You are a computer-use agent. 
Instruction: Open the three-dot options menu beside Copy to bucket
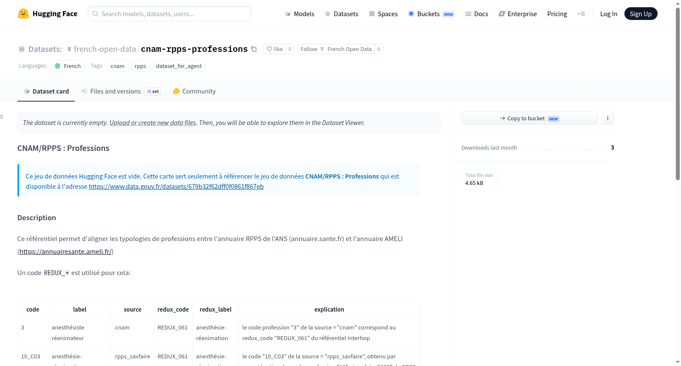[x=608, y=118]
